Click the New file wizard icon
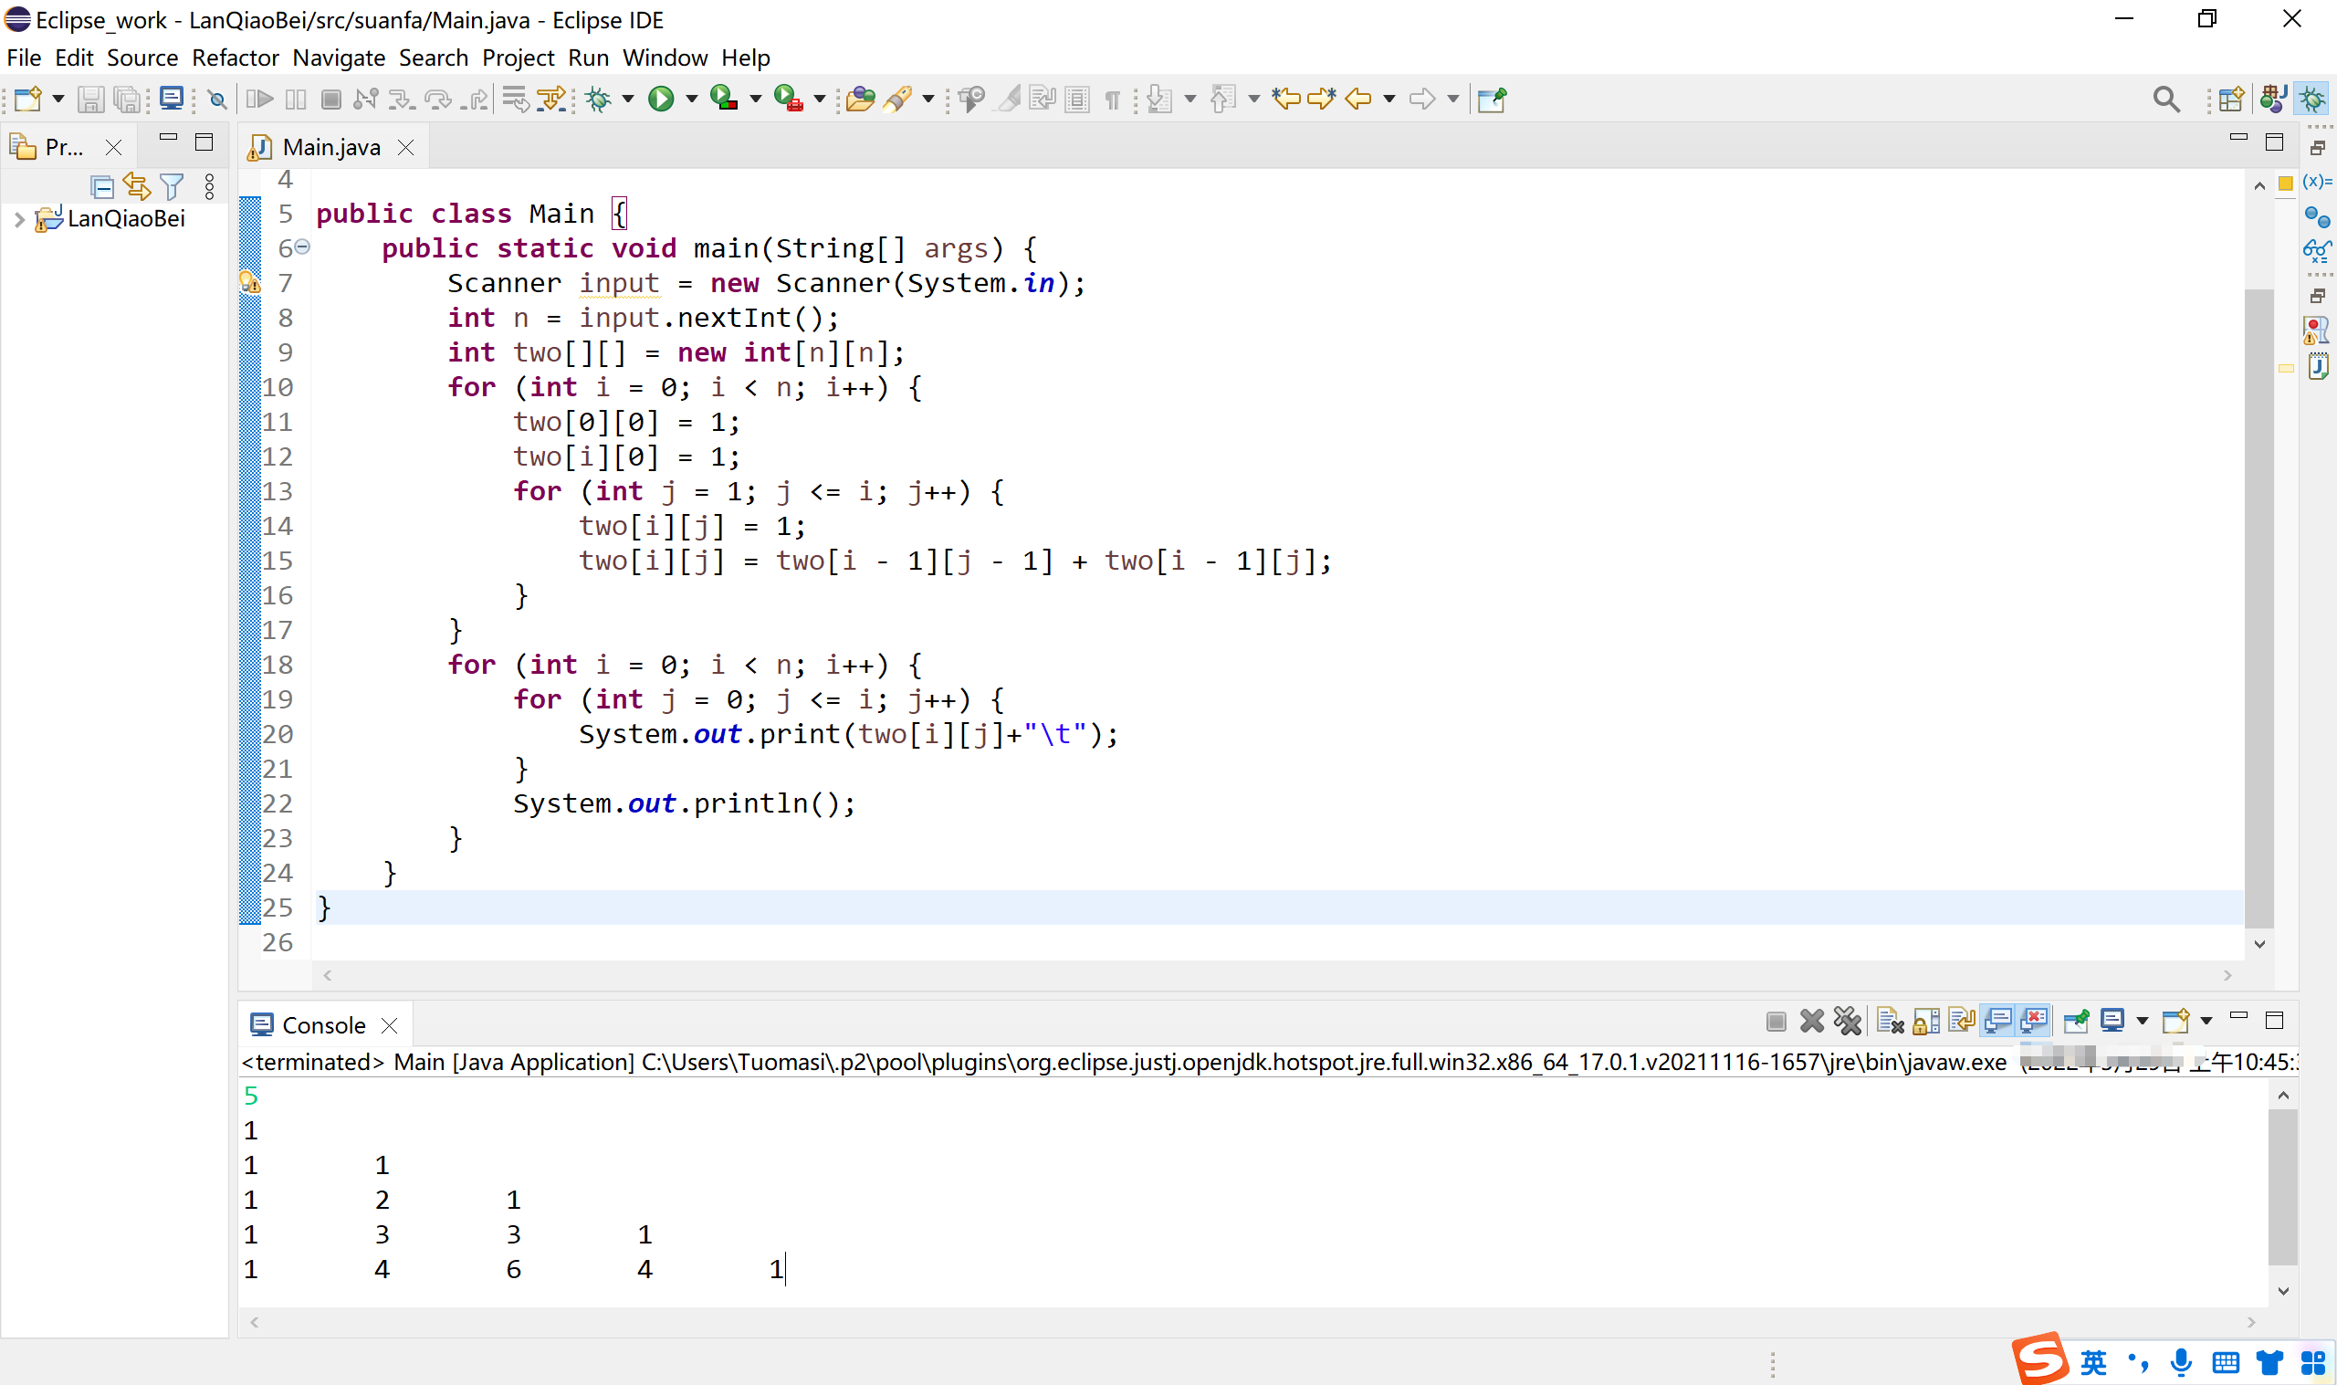This screenshot has width=2337, height=1385. coord(27,99)
